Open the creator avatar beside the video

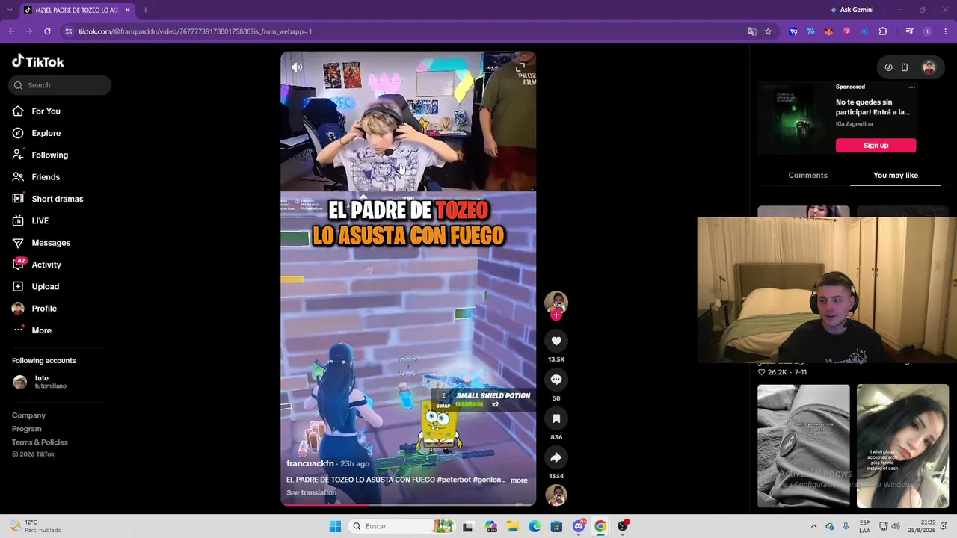(556, 301)
